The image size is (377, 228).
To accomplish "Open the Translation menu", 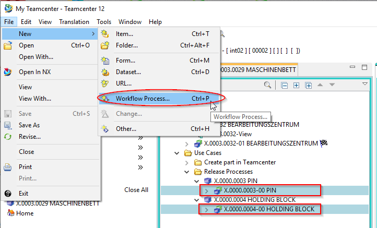I will [x=74, y=22].
